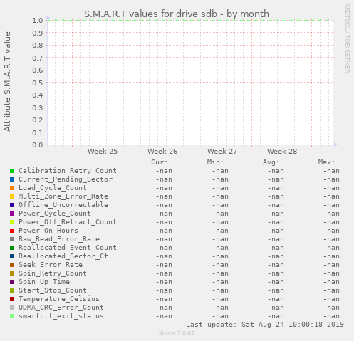Select the Reallocated_Sector_Ct legend label

[x=63, y=256]
